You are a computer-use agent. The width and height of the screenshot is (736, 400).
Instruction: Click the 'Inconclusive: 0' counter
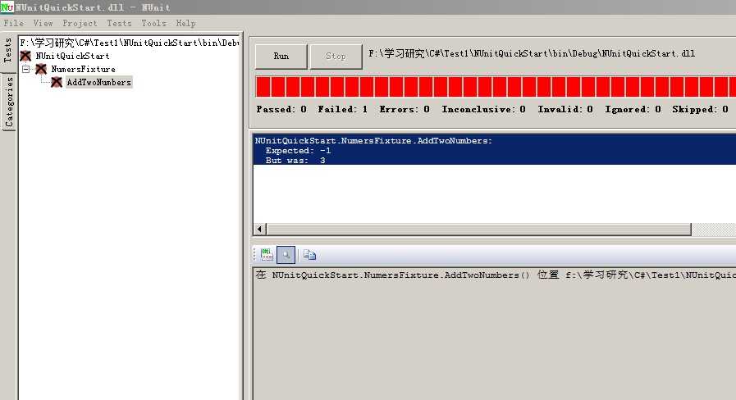pos(483,109)
